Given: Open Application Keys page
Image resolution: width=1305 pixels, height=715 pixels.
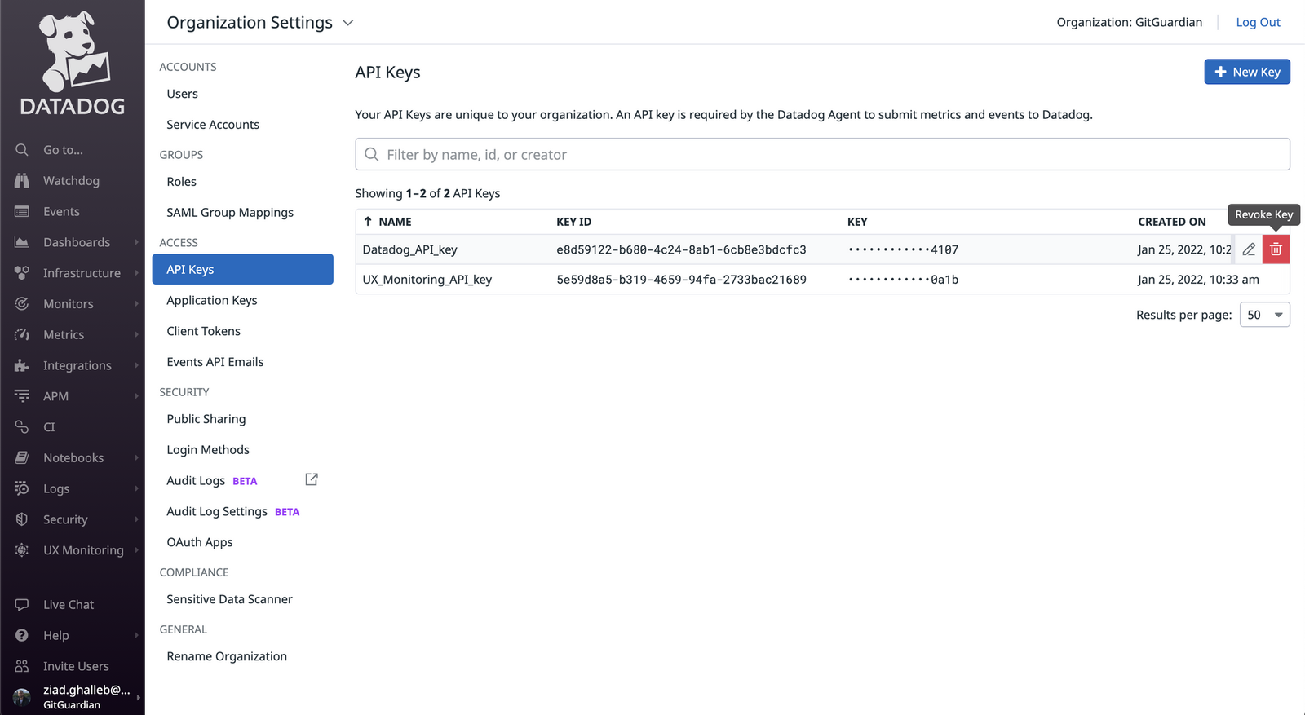Looking at the screenshot, I should [212, 300].
